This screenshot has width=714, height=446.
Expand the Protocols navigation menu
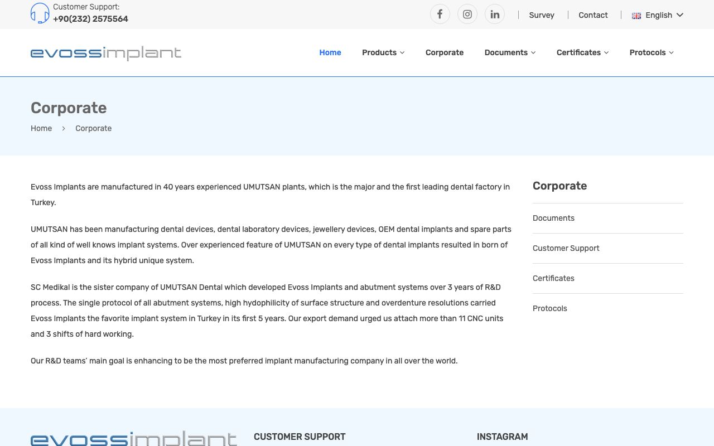652,52
